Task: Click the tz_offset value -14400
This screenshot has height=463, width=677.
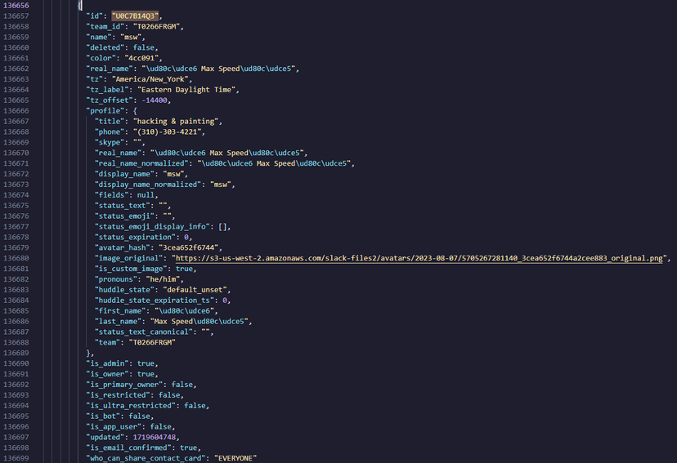Action: 155,100
